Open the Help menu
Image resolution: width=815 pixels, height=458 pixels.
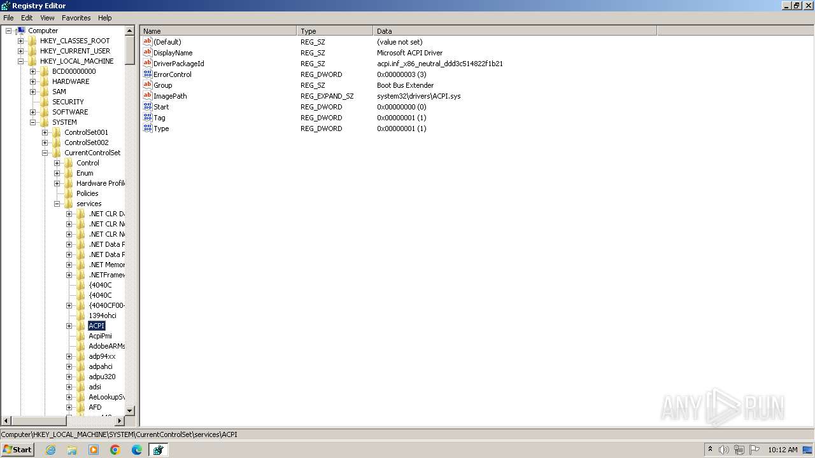pos(105,18)
